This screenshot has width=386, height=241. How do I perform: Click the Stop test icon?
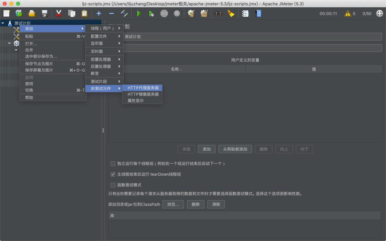pos(164,13)
